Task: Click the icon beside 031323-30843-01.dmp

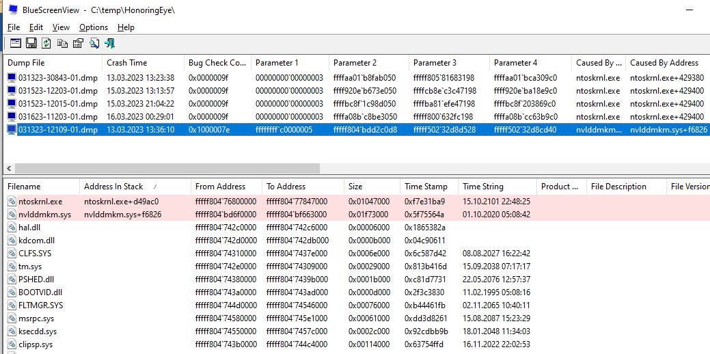Action: 11,78
